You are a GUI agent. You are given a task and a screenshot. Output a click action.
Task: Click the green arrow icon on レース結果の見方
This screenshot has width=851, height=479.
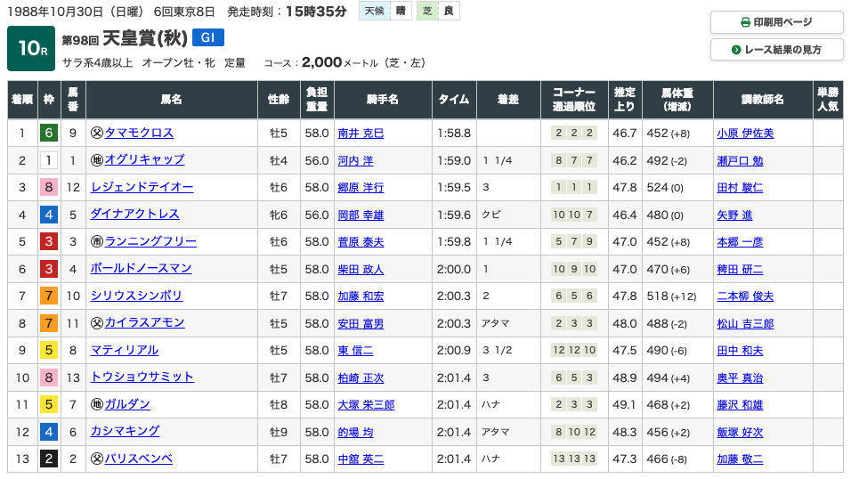coord(736,50)
